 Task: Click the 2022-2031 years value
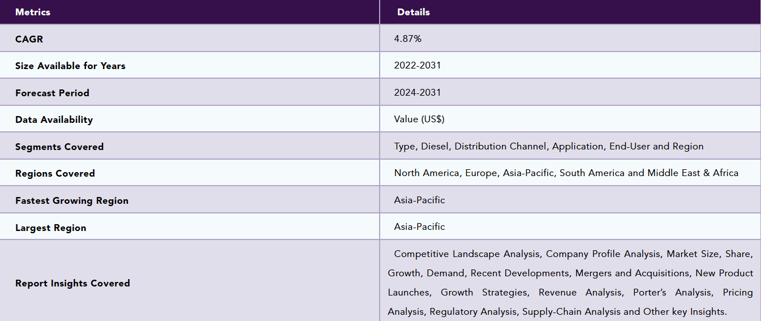[418, 65]
